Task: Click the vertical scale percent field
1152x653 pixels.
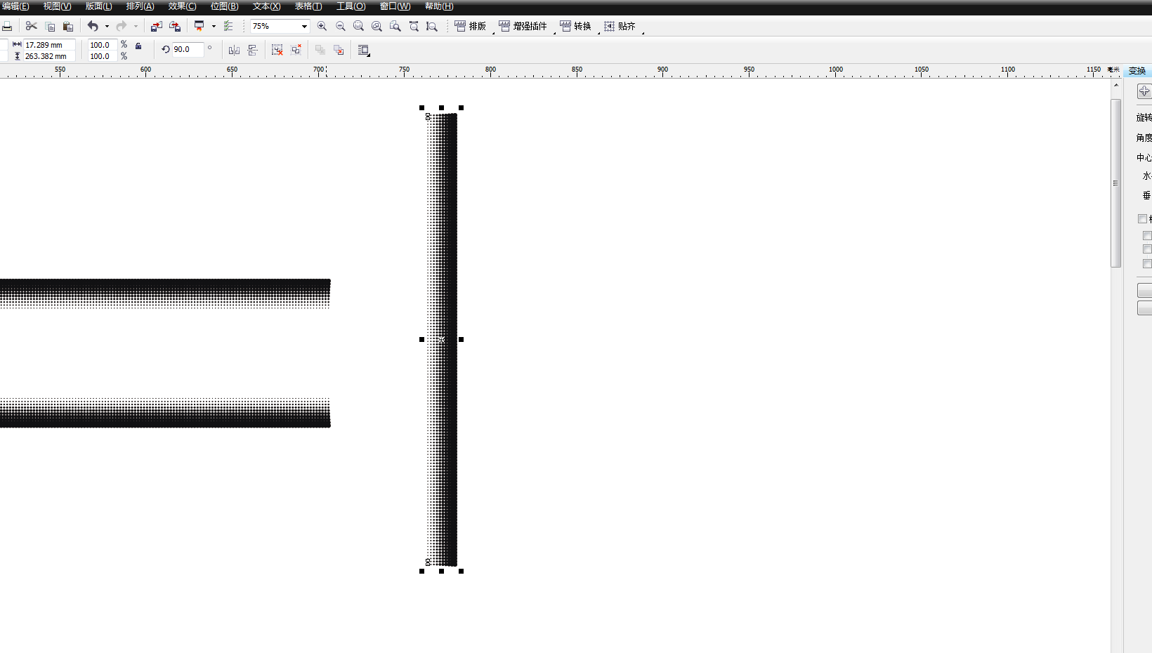Action: pos(103,56)
